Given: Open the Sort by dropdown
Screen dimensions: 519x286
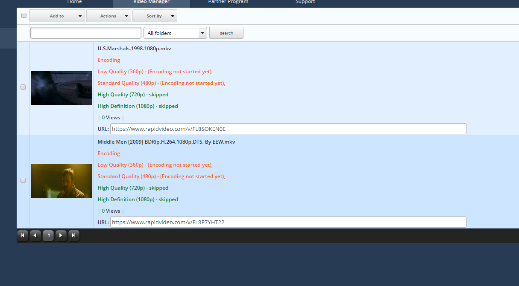Looking at the screenshot, I should (x=155, y=16).
